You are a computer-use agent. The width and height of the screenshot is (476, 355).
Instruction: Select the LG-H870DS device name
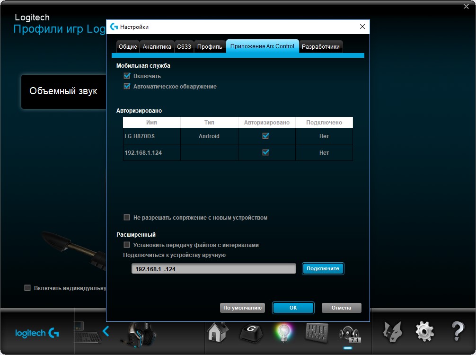pyautogui.click(x=140, y=136)
